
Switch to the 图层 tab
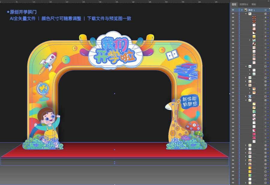pos(234,4)
